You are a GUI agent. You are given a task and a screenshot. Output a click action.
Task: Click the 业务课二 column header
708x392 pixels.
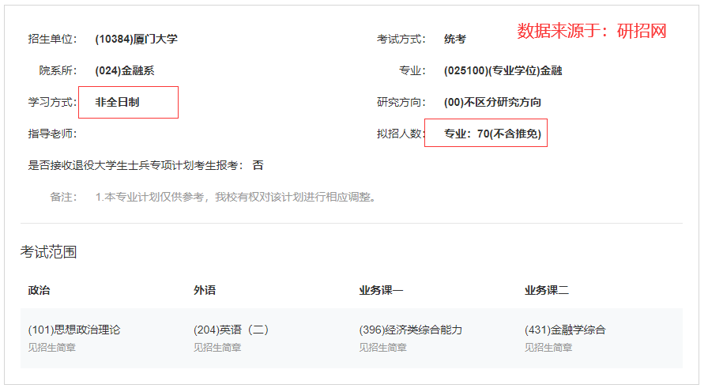[547, 290]
